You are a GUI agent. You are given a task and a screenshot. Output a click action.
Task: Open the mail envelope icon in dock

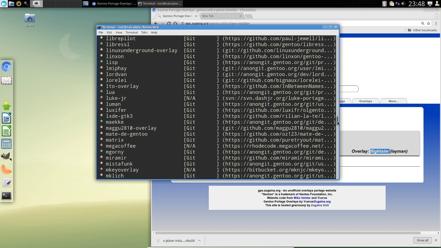(x=6, y=81)
